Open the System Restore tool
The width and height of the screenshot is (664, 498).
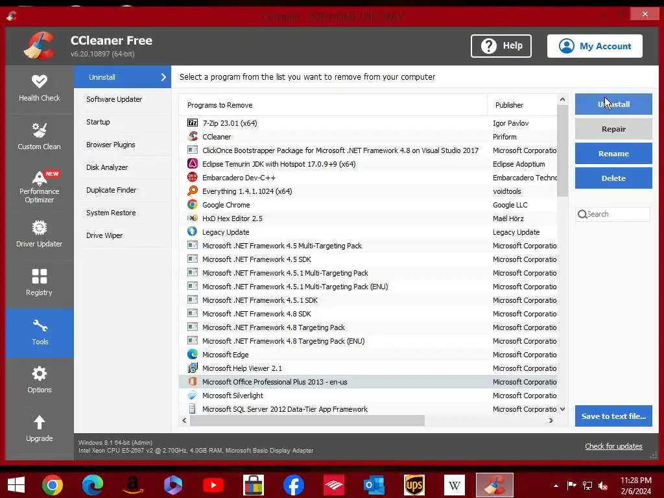pyautogui.click(x=123, y=213)
